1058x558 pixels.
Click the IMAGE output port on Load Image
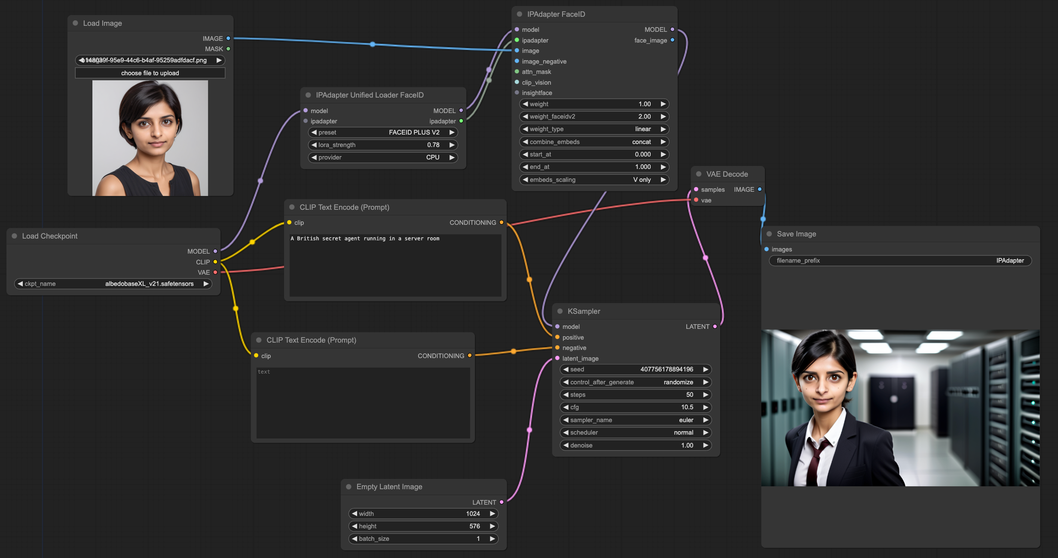[228, 39]
